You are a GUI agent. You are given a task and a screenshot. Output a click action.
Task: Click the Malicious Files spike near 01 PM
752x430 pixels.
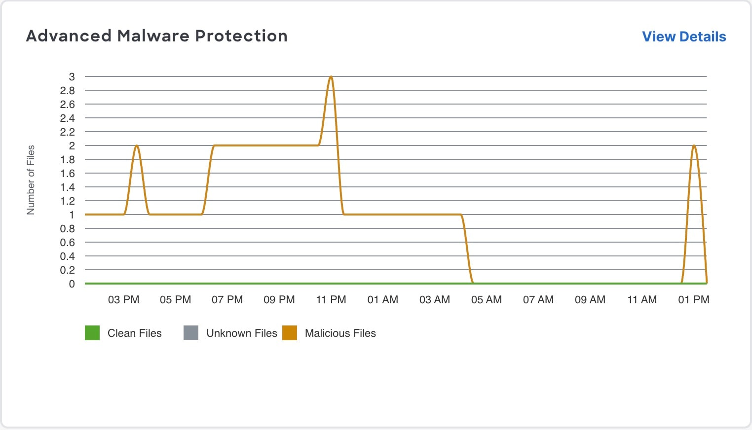(x=694, y=146)
